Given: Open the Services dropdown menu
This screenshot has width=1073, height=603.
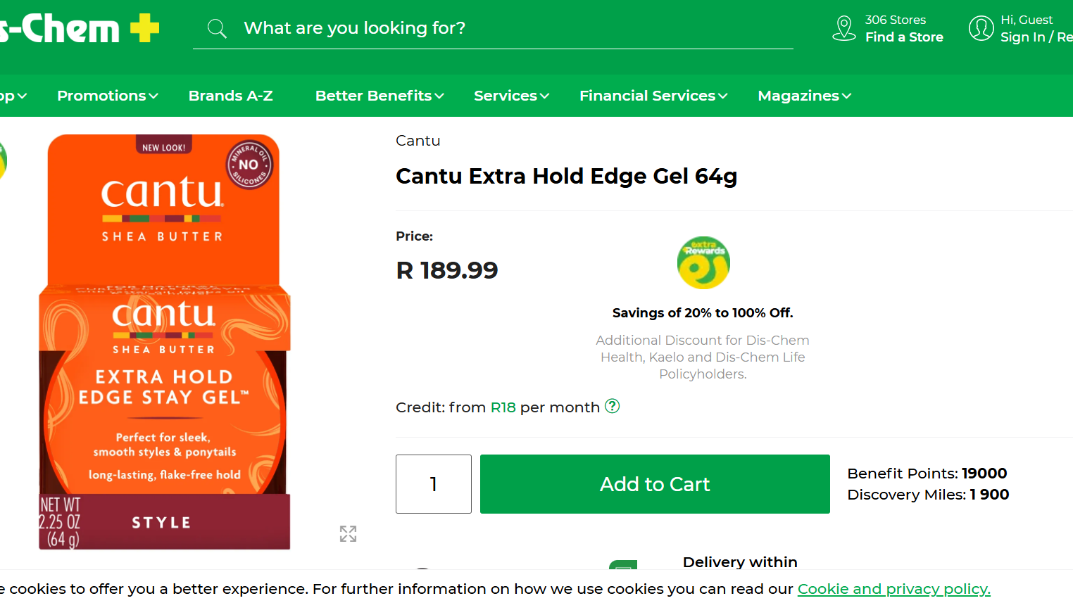Looking at the screenshot, I should click(511, 96).
